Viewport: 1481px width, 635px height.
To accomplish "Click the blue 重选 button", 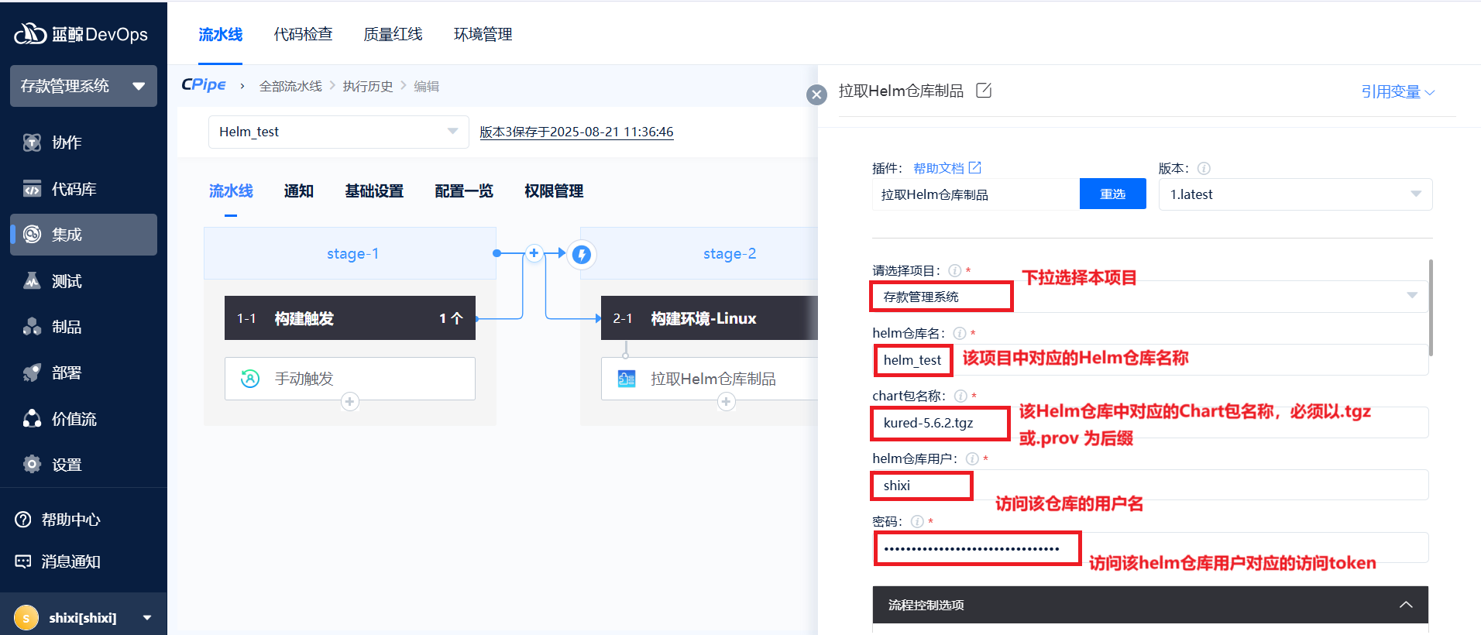I will [x=1112, y=194].
